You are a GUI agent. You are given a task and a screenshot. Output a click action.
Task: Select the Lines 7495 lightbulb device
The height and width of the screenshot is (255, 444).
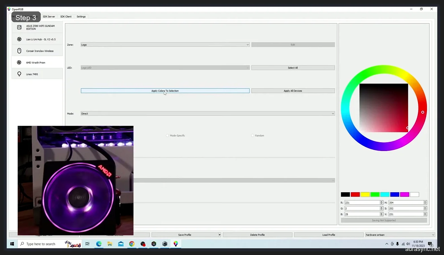click(36, 74)
